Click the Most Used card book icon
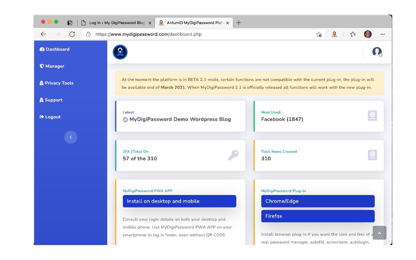This screenshot has width=416, height=260. coord(372,116)
